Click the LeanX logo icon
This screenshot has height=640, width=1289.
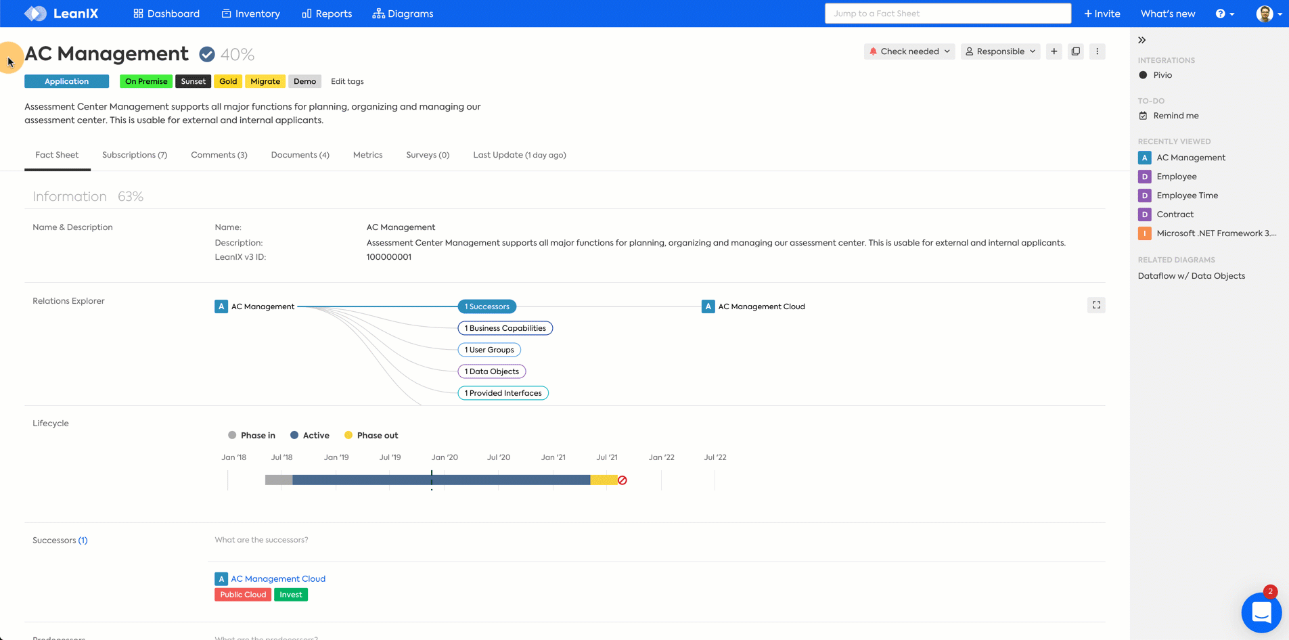click(35, 14)
